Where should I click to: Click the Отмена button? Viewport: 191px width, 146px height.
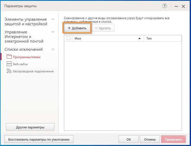[150, 139]
